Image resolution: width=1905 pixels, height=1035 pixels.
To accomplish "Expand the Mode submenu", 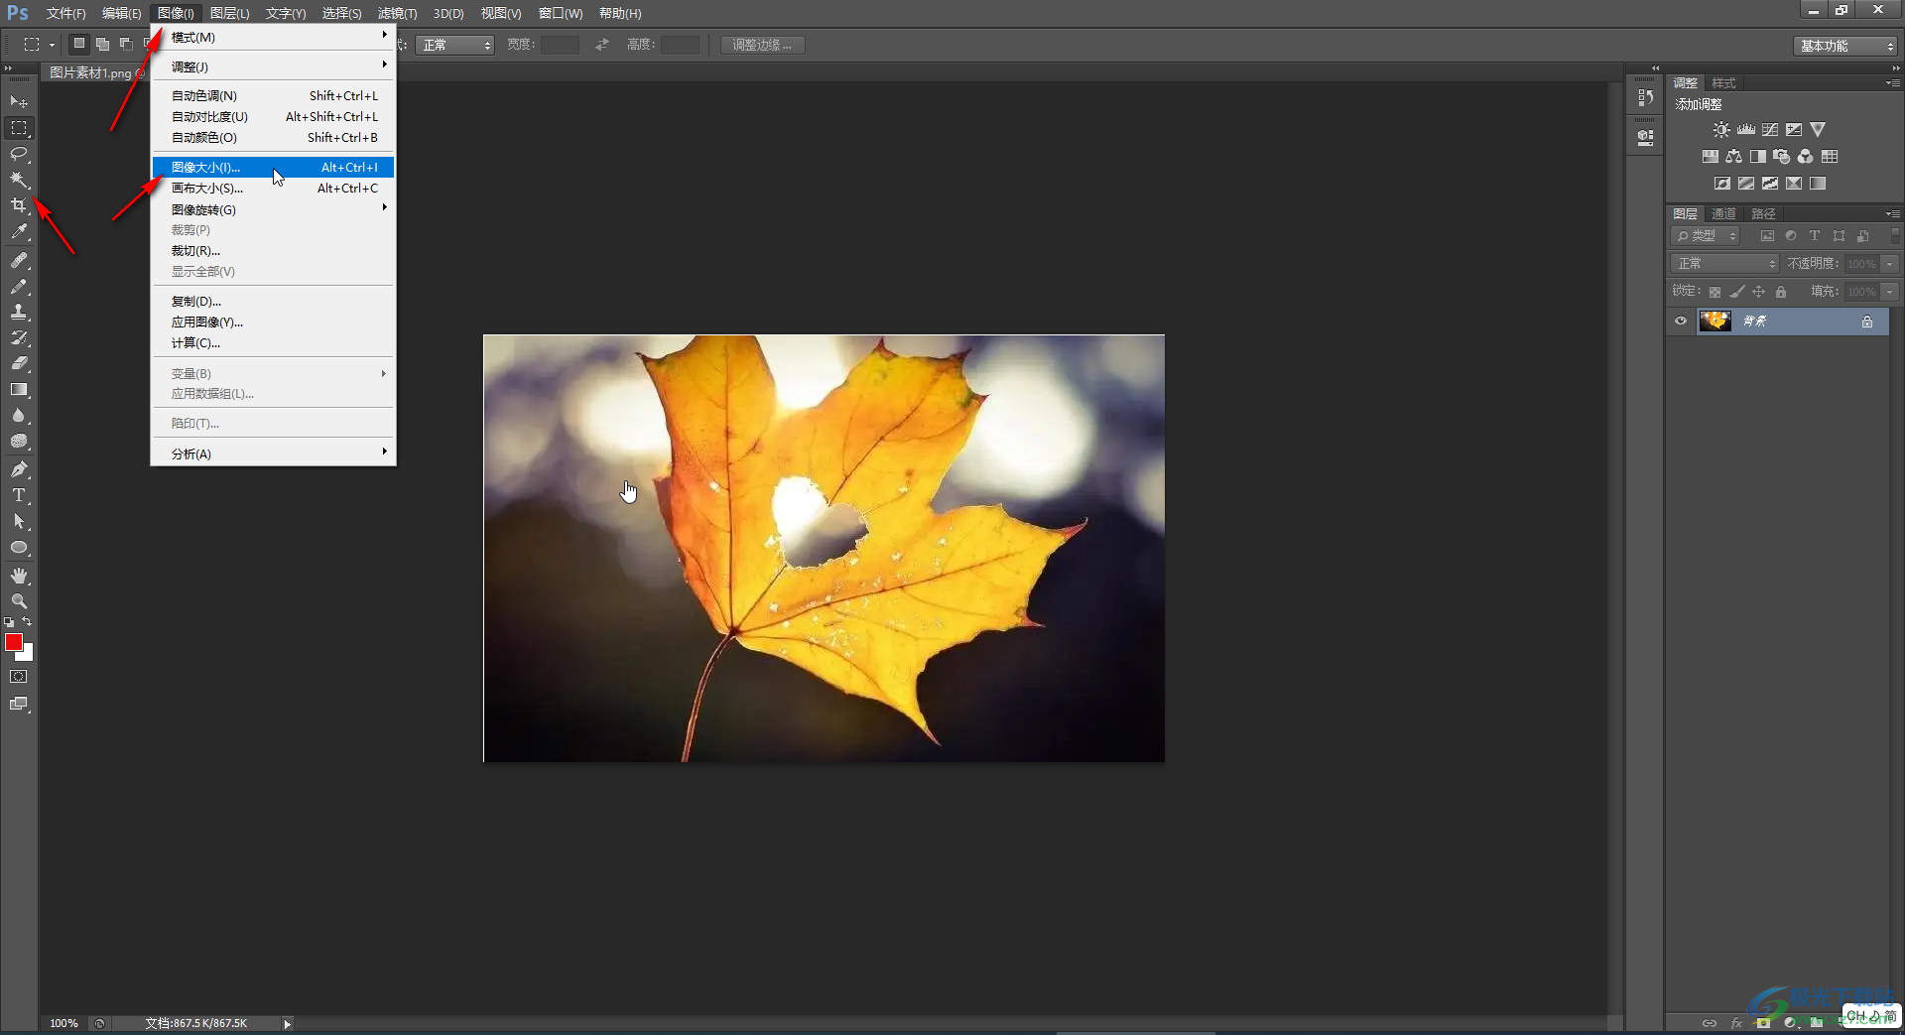I will [273, 37].
